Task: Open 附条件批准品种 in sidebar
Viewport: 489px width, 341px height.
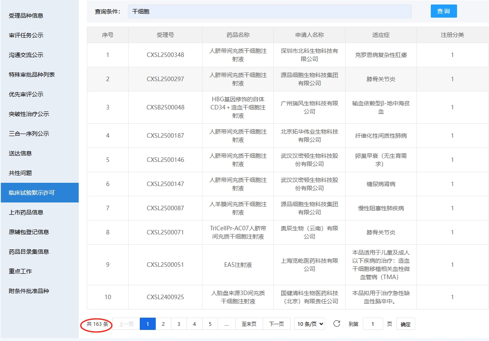Action: (x=29, y=291)
